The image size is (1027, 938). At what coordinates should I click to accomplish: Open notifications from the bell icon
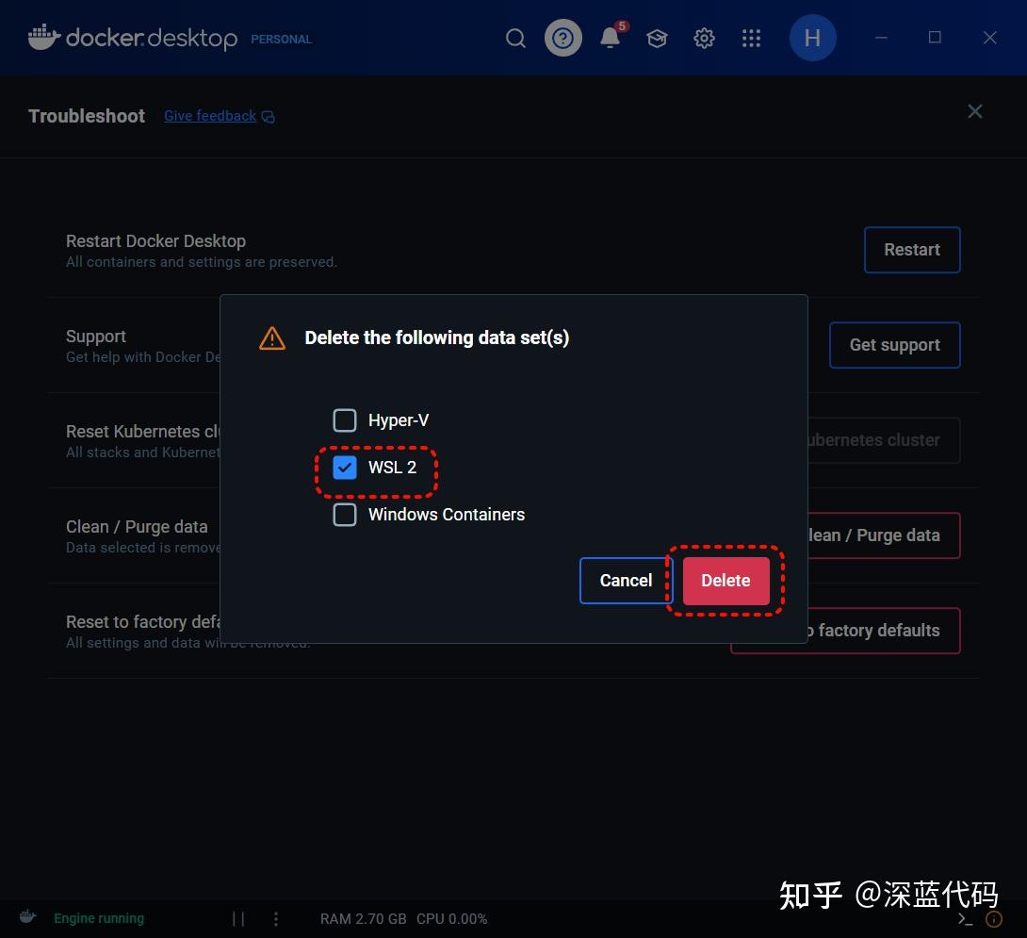[x=608, y=39]
